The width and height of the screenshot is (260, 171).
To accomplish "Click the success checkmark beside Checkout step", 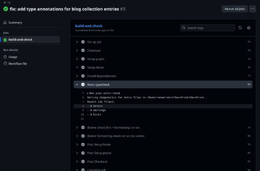I will click(83, 51).
